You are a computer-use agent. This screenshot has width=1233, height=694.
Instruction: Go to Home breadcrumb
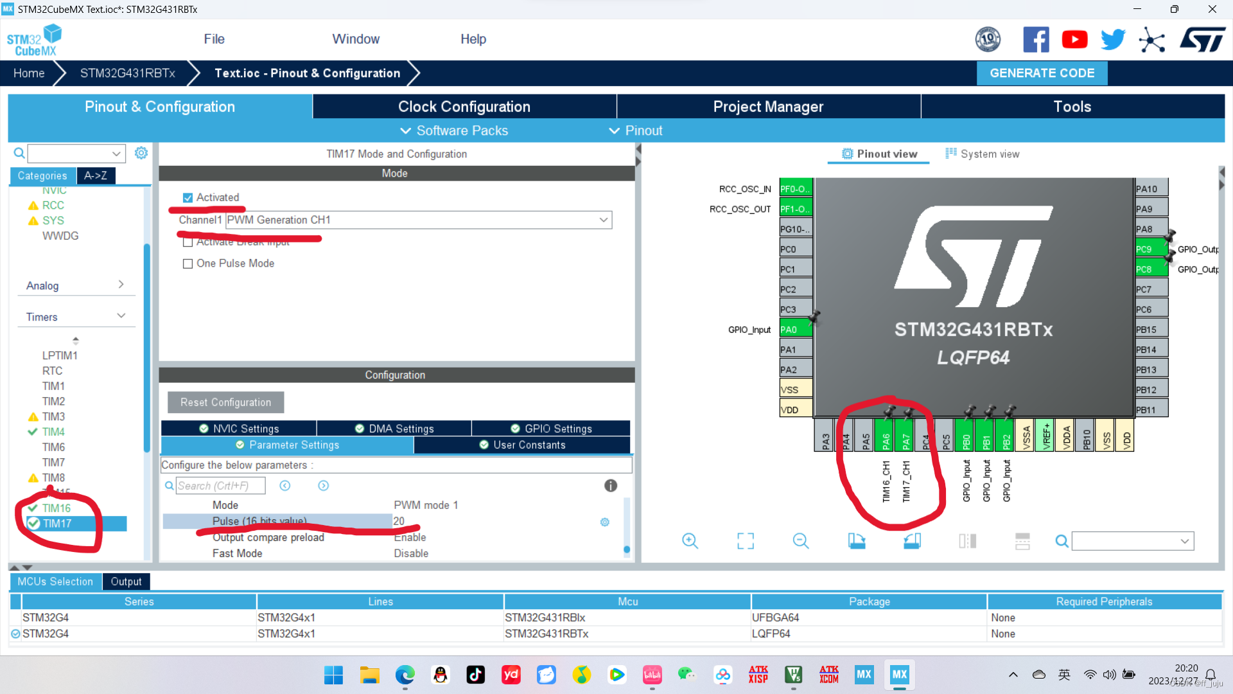[29, 73]
